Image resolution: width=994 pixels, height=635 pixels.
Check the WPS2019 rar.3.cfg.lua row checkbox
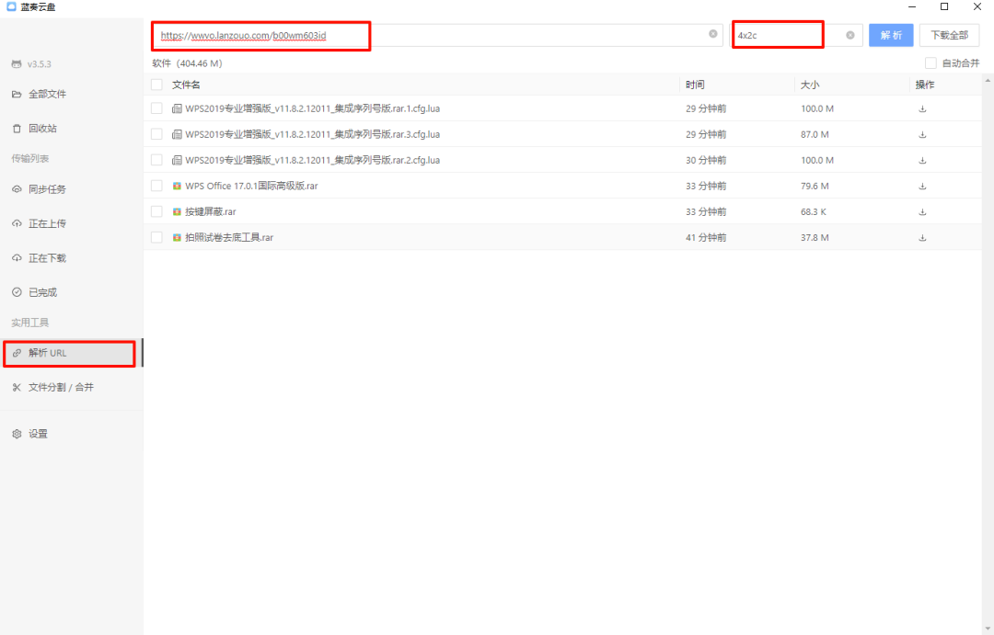coord(156,134)
